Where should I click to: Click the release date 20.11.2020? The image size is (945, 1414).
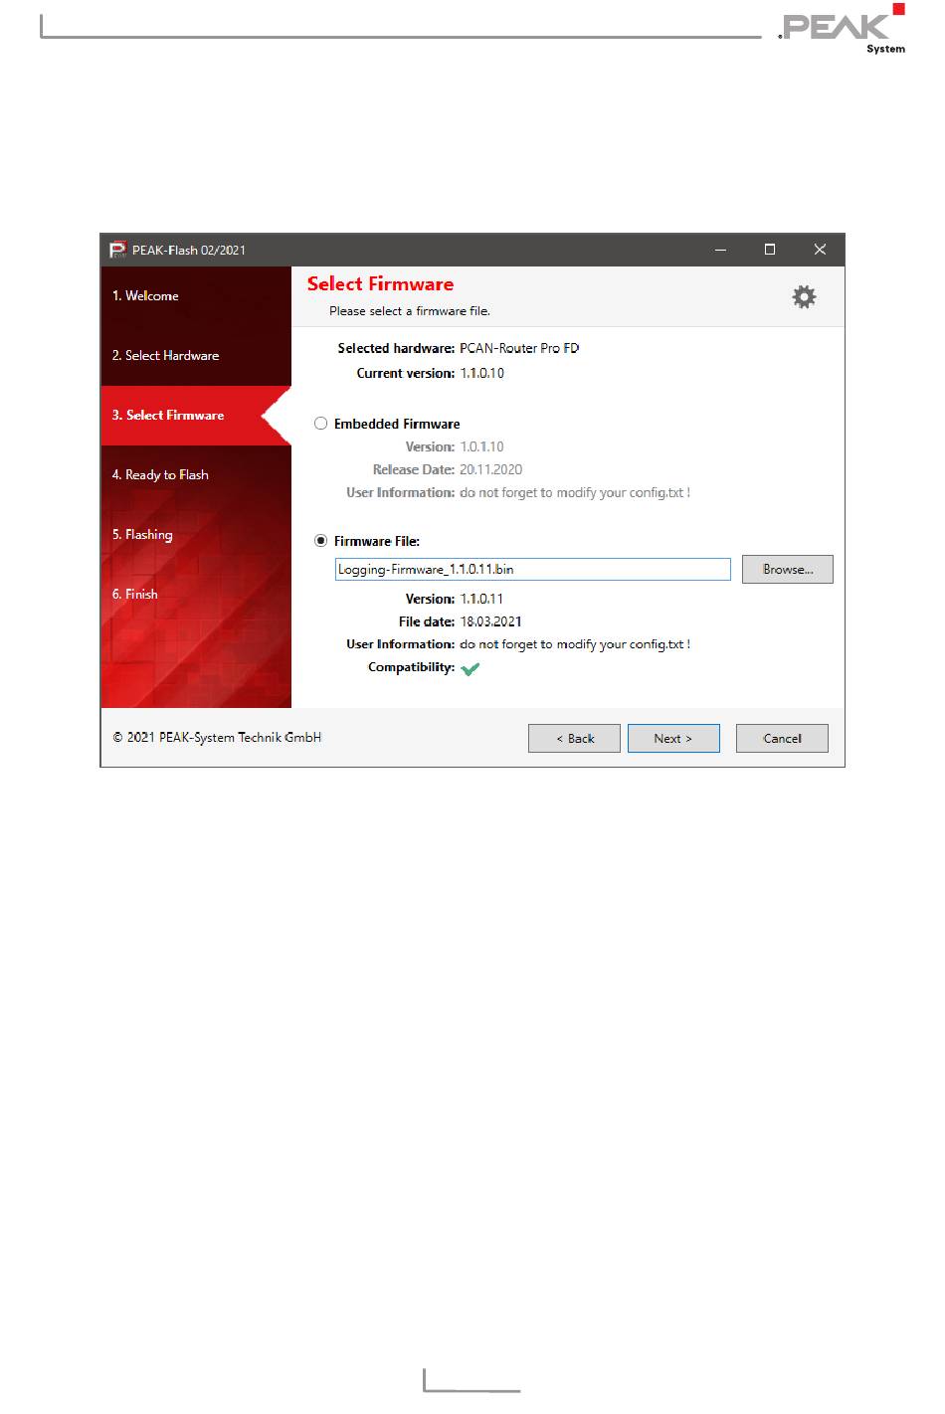click(x=490, y=469)
